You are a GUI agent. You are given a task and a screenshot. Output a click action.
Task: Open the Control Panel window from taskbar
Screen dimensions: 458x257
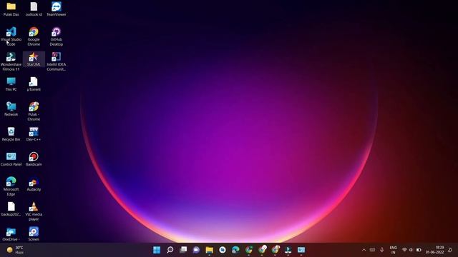click(301, 250)
